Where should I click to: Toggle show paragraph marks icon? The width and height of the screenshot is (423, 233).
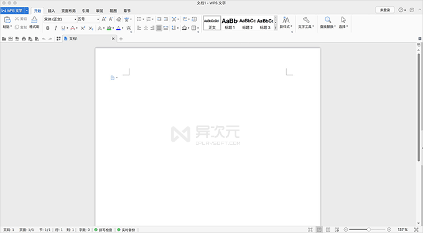tap(194, 19)
